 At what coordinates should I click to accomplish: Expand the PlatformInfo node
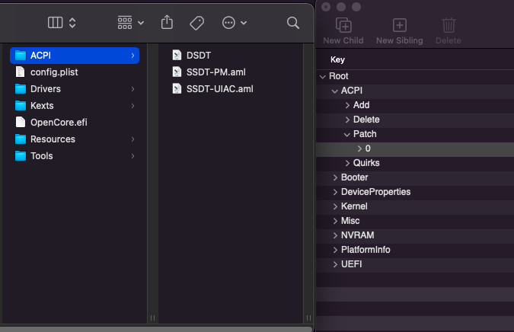tap(335, 250)
